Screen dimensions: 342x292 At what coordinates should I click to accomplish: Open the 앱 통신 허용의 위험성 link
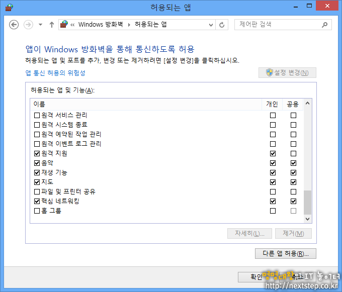pyautogui.click(x=55, y=73)
